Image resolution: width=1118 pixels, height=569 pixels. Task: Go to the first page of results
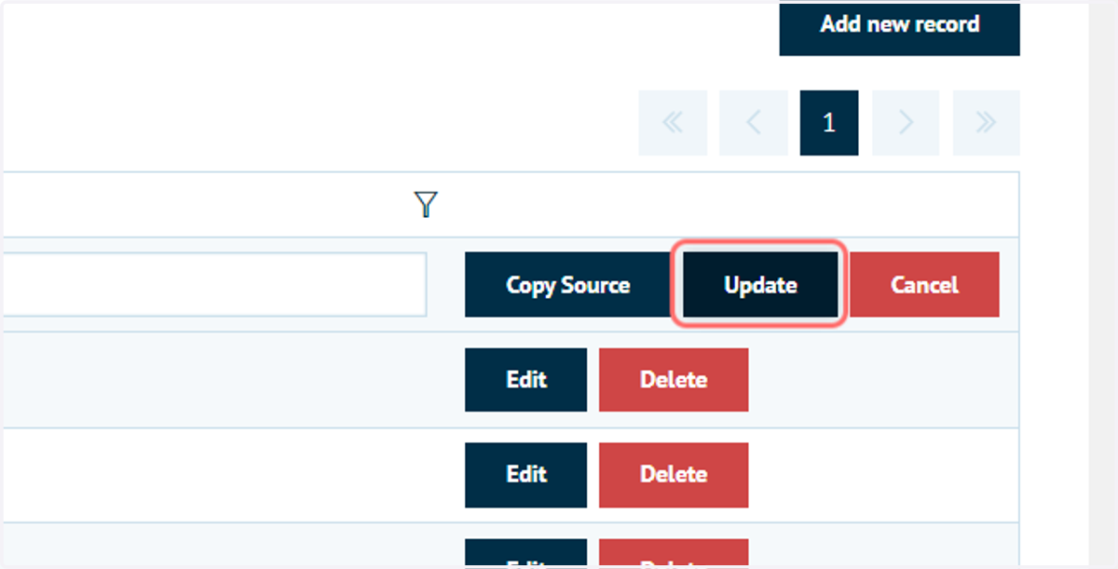tap(672, 123)
